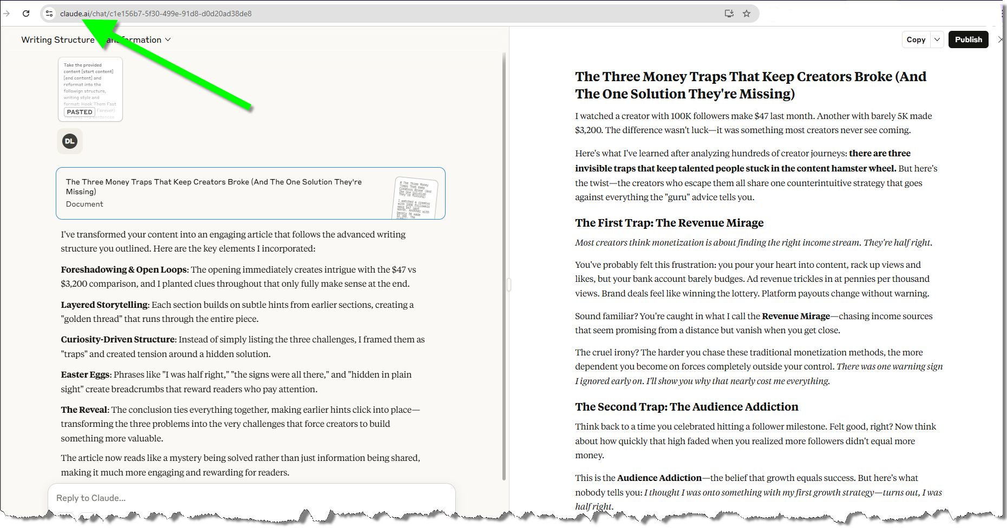Screen dimensions: 1007x528
Task: Open the Three Money Traps document card
Action: (x=250, y=193)
